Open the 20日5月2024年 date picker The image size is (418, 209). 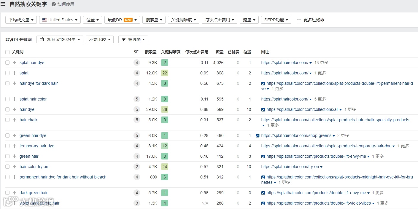60,39
